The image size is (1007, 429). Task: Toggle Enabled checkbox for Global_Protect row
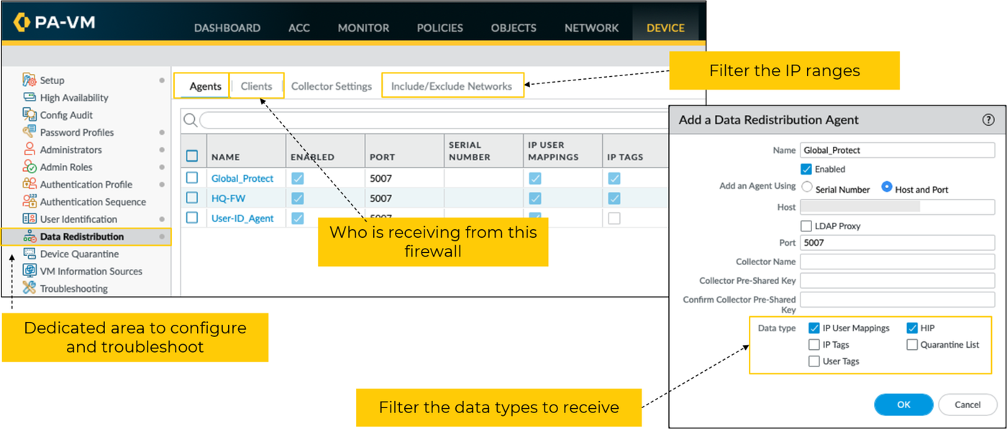(x=297, y=178)
